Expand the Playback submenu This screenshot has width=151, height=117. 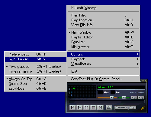tap(104, 59)
